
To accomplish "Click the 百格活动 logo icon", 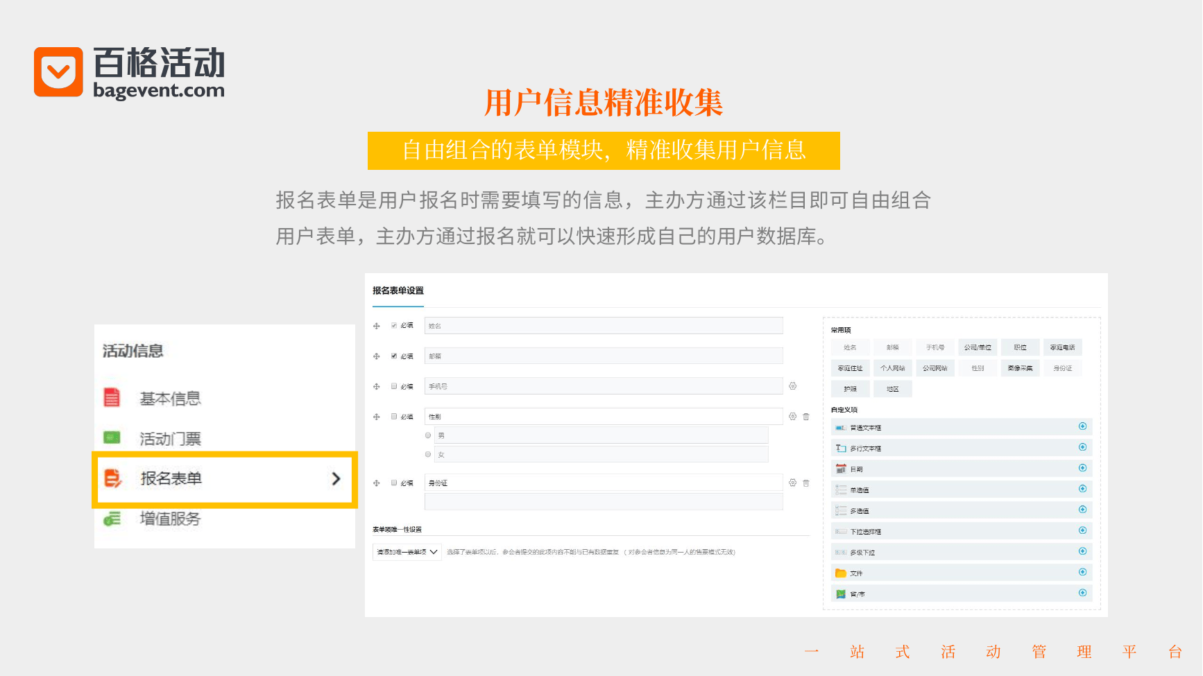I will [x=58, y=72].
